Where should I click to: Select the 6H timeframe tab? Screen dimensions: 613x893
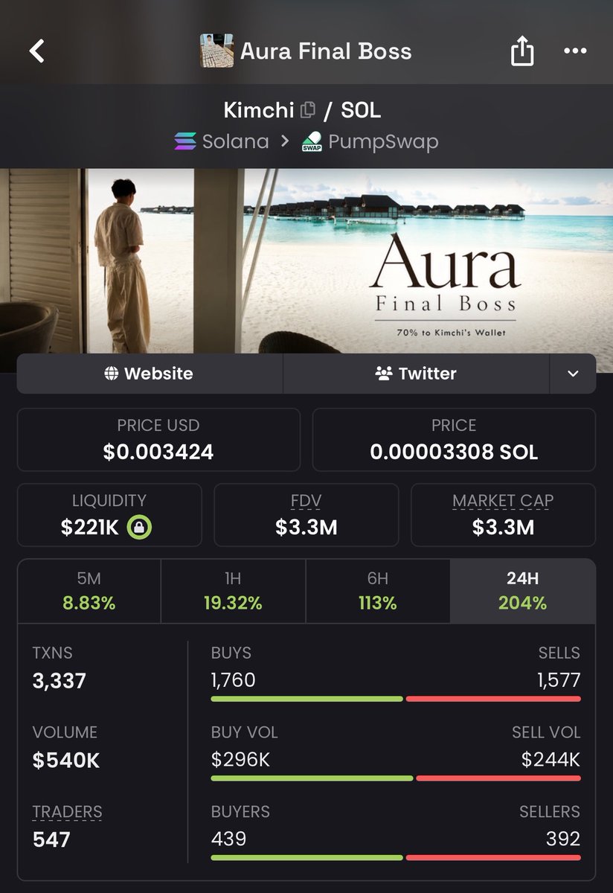click(377, 591)
